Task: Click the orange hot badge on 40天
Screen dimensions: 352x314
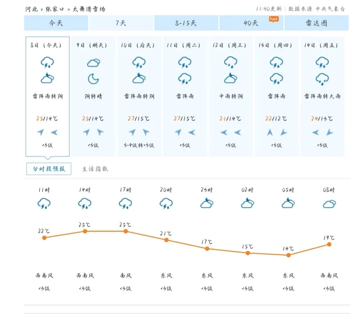Action: 273,19
